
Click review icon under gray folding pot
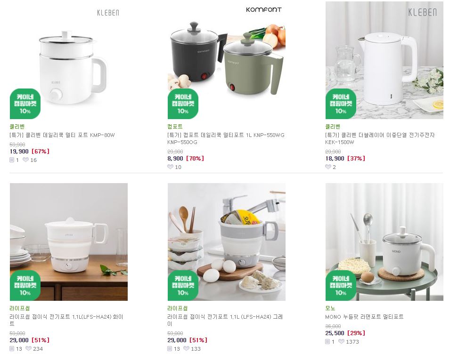pos(170,348)
